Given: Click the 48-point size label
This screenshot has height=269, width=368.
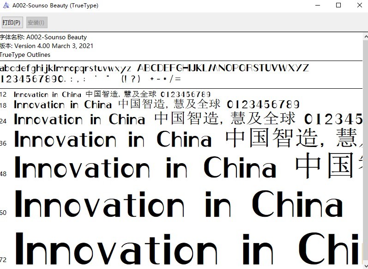Looking at the screenshot, I should point(3,174).
